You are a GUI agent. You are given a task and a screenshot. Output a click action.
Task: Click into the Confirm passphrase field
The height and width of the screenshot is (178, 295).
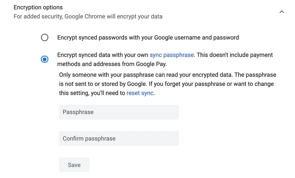[x=119, y=138]
